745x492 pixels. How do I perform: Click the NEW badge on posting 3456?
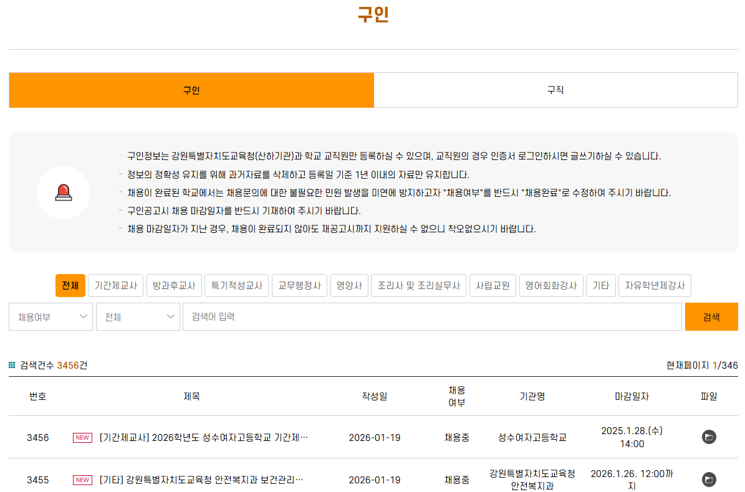click(82, 438)
